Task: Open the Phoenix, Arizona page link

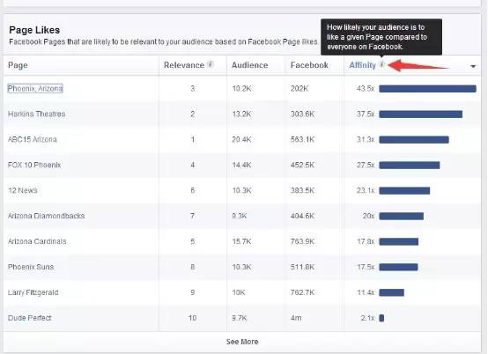Action: click(35, 88)
